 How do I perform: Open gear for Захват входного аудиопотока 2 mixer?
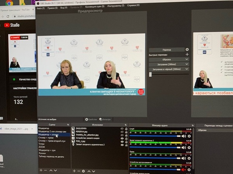click(189, 148)
